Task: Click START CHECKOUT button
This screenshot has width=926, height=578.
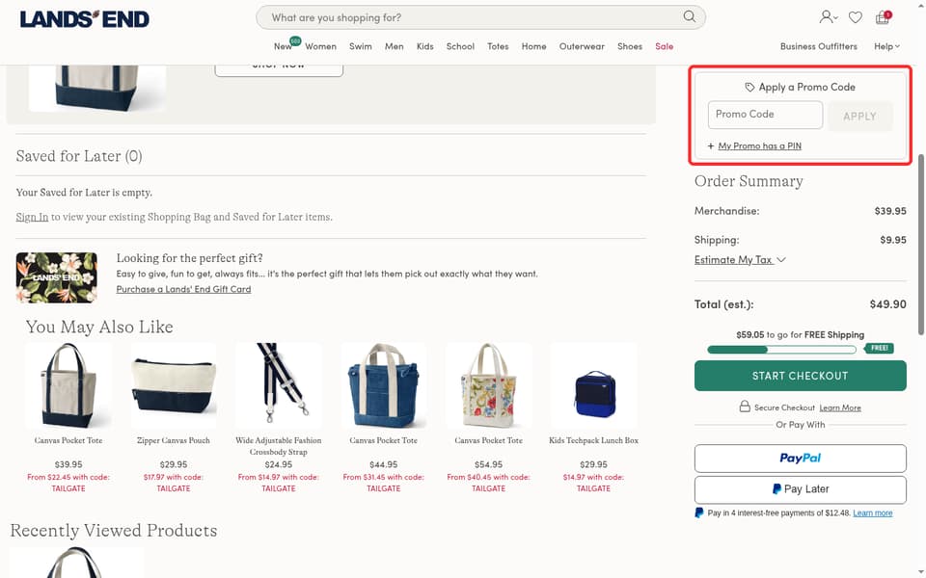Action: click(800, 376)
